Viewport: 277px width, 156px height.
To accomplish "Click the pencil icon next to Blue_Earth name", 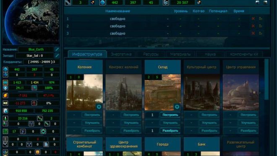I will coord(57,49).
